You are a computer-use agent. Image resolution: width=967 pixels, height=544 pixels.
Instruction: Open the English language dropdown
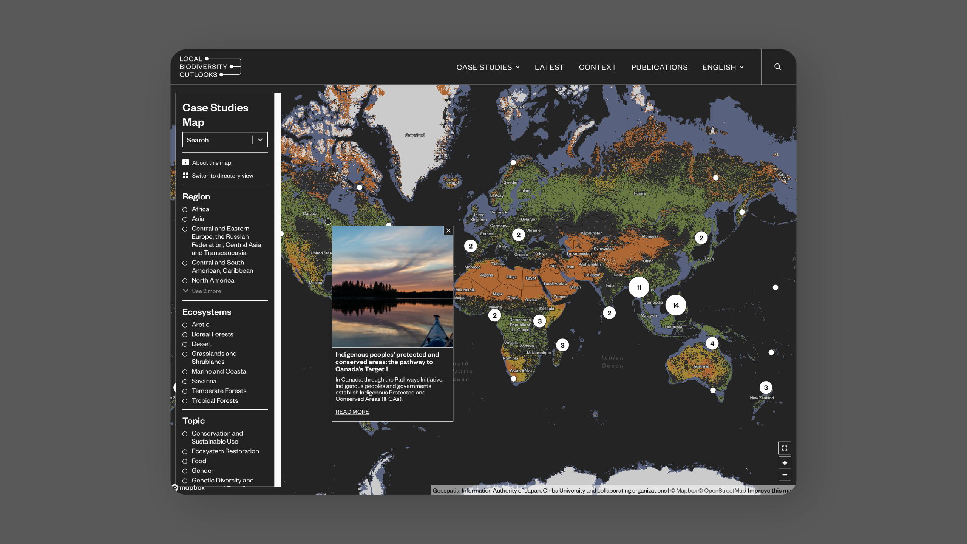click(x=723, y=67)
